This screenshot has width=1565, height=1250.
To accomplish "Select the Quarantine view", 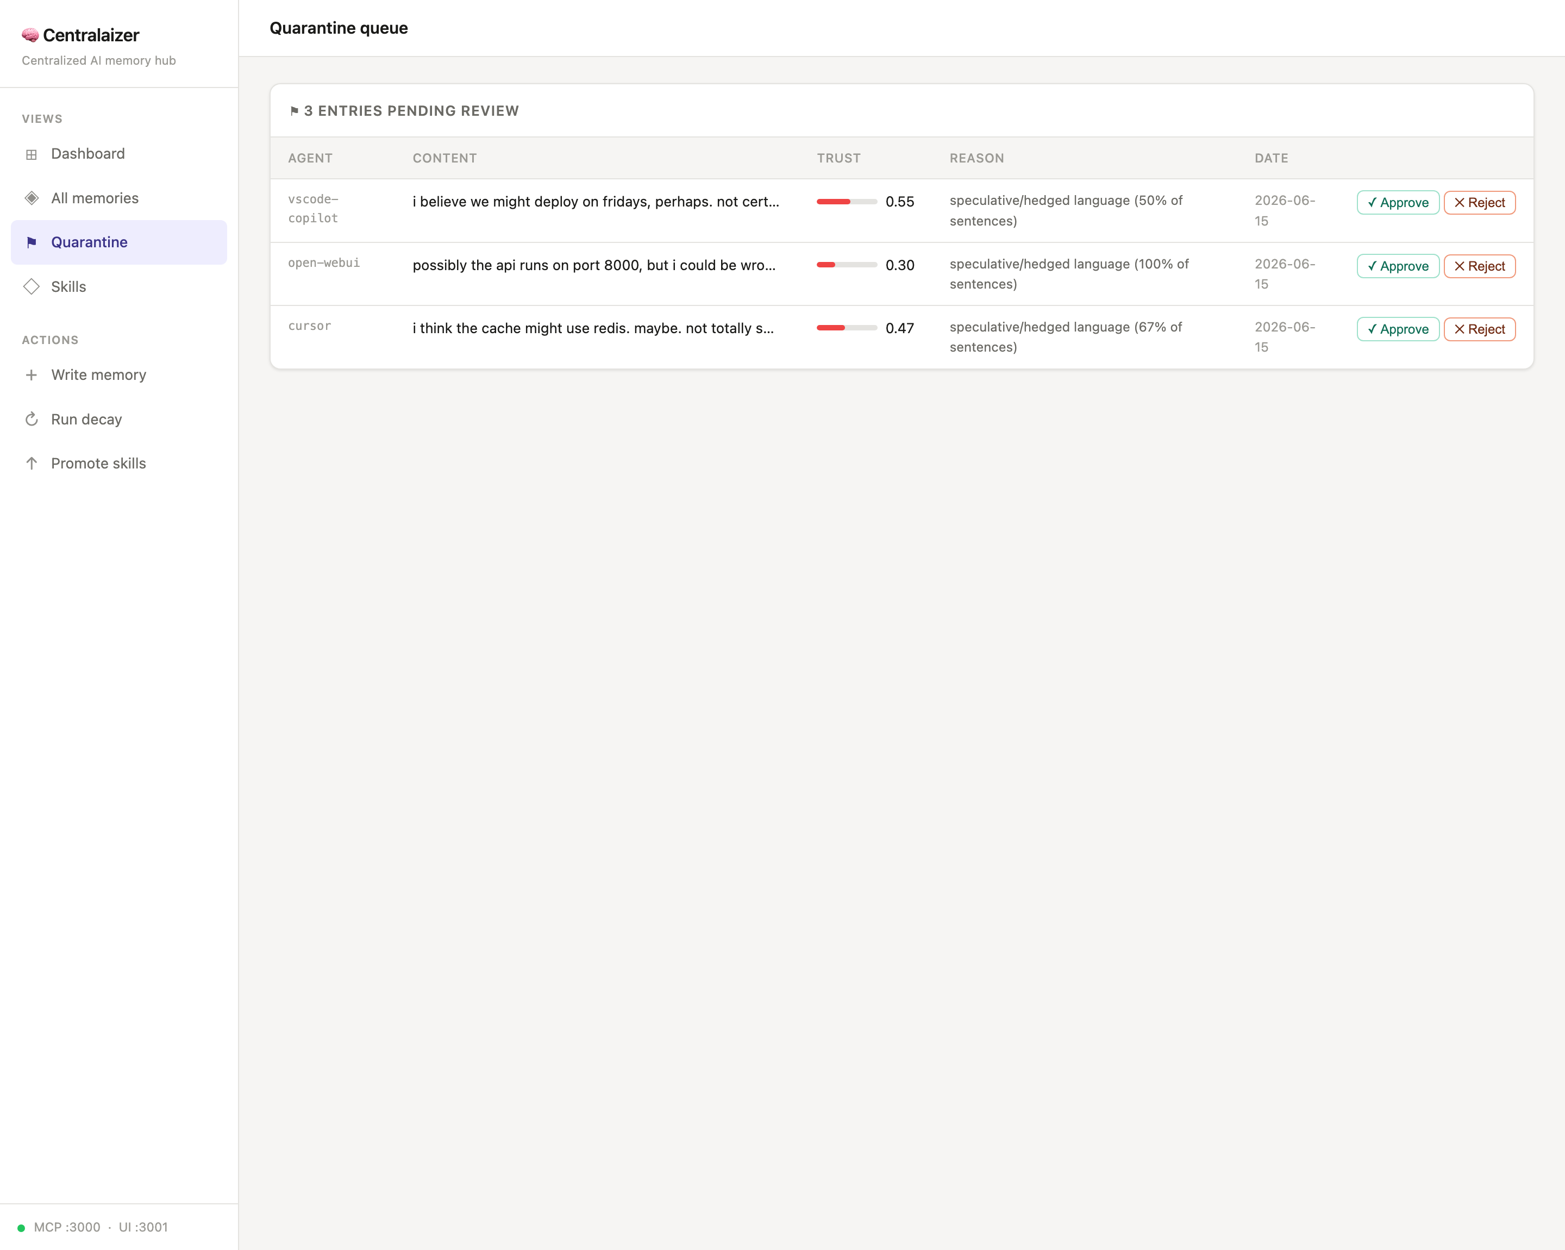I will click(119, 242).
